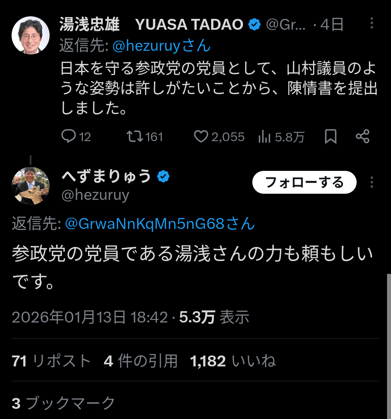The width and height of the screenshot is (391, 419).
Task: Open the @GrwaNnKqMn5nG68さん mention link
Action: 160,223
